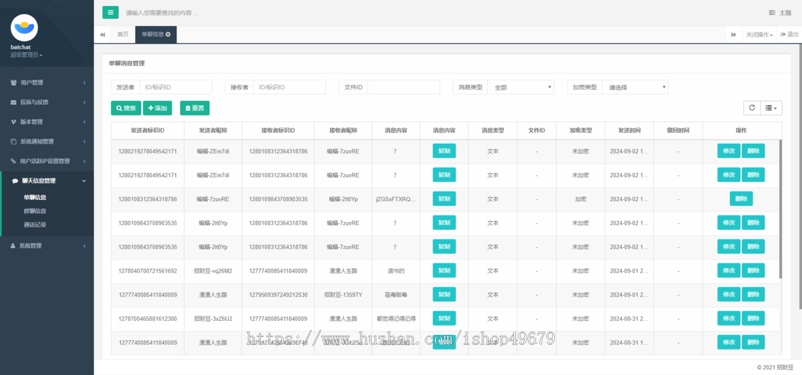Screen dimensions: 802x375
Task: Click the 发送时间 column header
Action: [629, 130]
